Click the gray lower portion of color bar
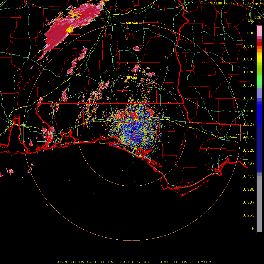The width and height of the screenshot is (264, 264). tap(259, 204)
